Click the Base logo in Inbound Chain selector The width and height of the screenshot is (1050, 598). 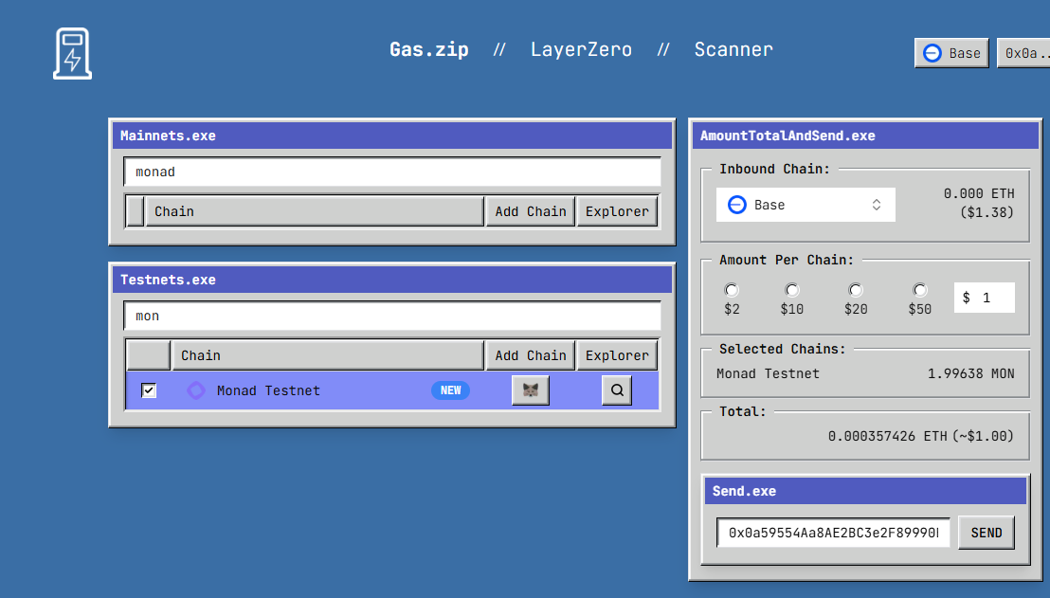[736, 205]
